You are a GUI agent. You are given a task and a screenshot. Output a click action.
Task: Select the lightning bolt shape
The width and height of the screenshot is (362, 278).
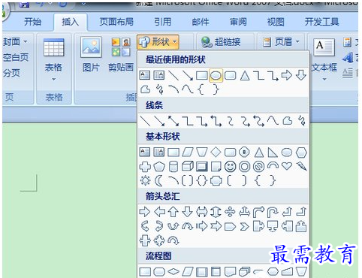pyautogui.click(x=301, y=166)
